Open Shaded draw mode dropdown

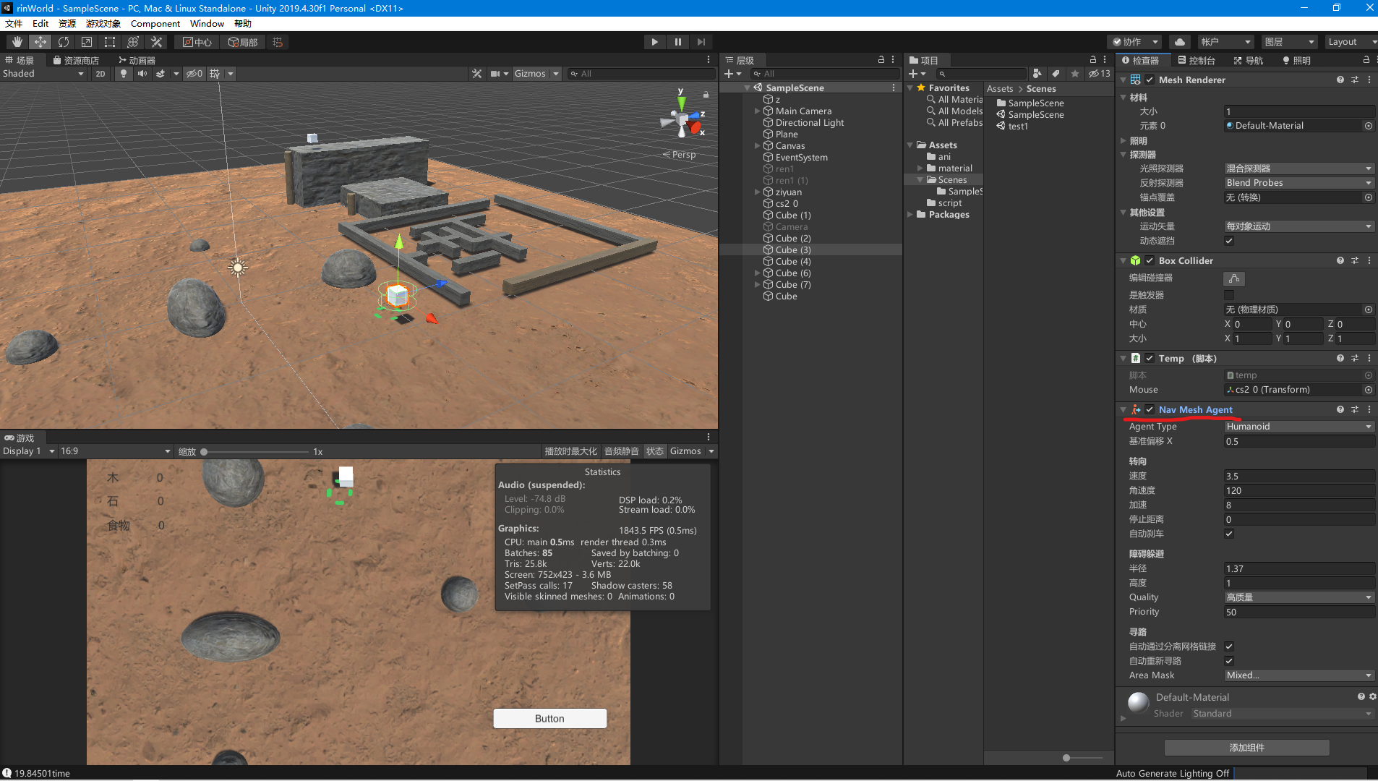click(43, 74)
